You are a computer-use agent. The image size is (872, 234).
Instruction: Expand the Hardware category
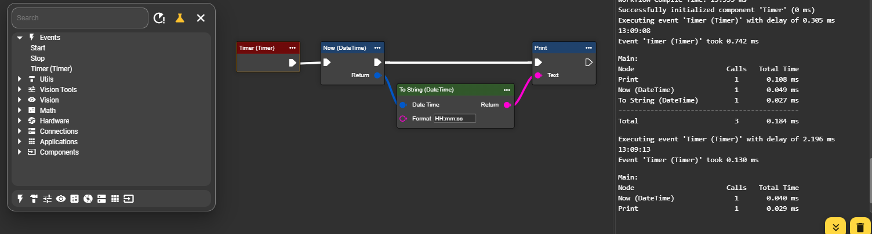pyautogui.click(x=20, y=121)
